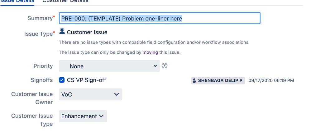Click the chevron arrow on the Enhancement select
311x131 pixels.
point(101,116)
